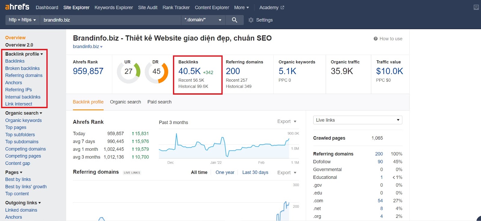
Task: Open Overview 2.0 in sidebar
Action: pos(19,45)
